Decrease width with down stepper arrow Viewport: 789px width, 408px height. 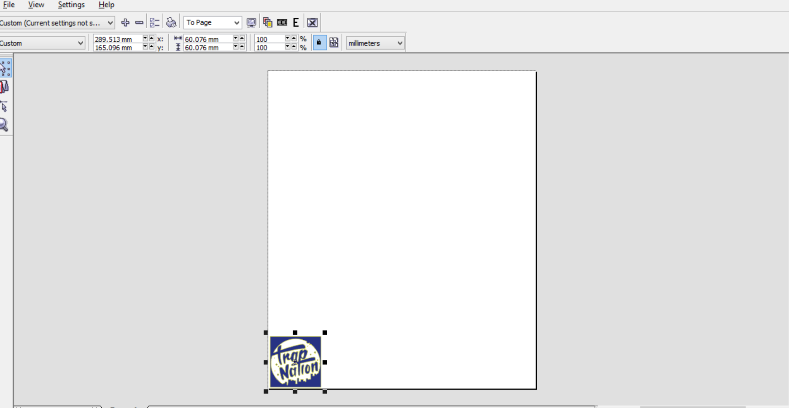tap(236, 38)
